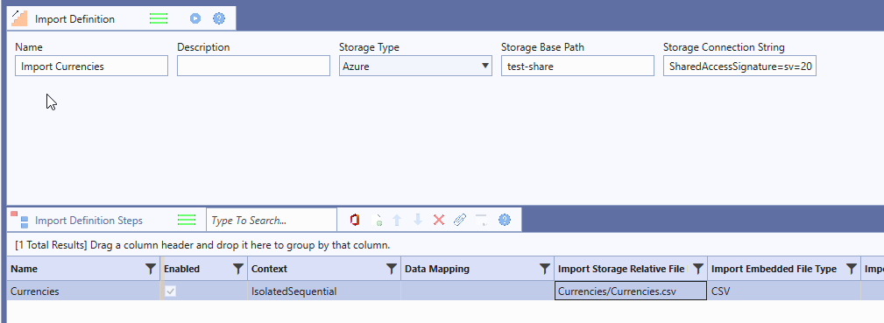
Task: Delete step using the red X icon
Action: click(439, 220)
